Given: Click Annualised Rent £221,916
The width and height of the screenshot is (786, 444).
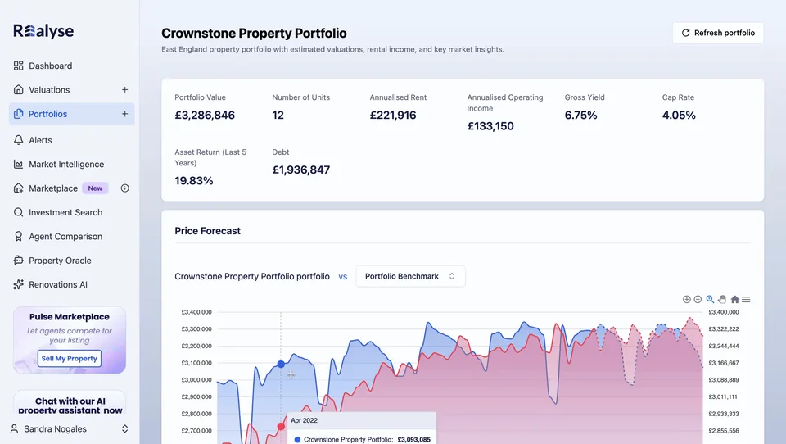Looking at the screenshot, I should 393,115.
